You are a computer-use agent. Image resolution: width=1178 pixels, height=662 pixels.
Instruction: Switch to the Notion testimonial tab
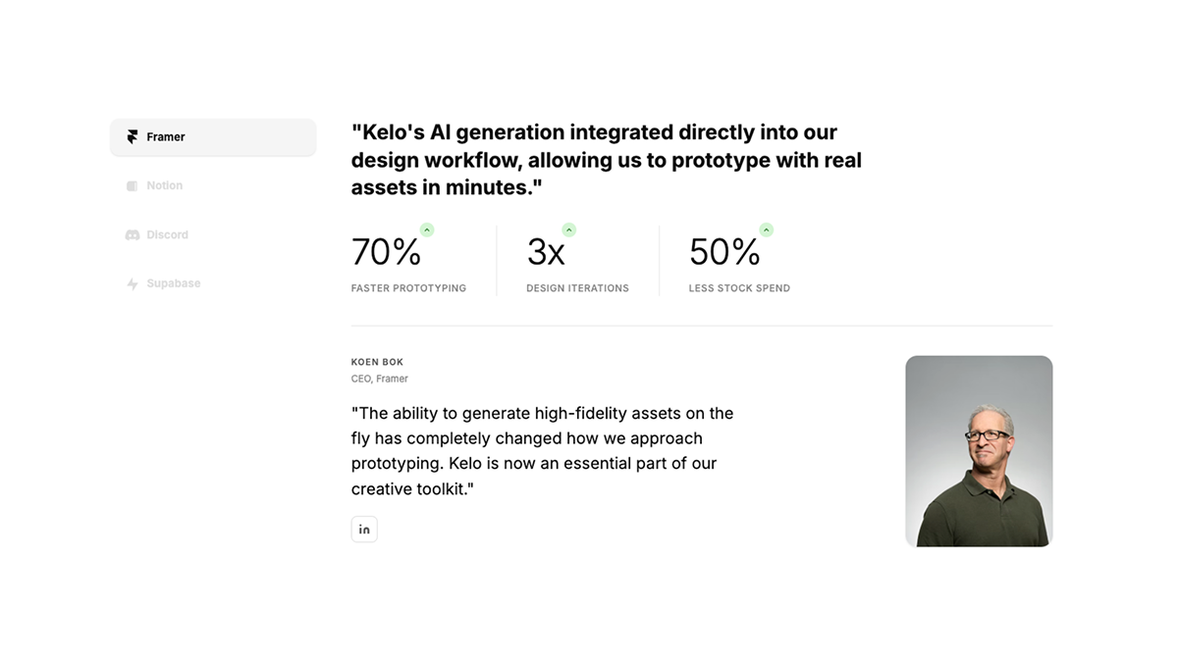click(165, 186)
